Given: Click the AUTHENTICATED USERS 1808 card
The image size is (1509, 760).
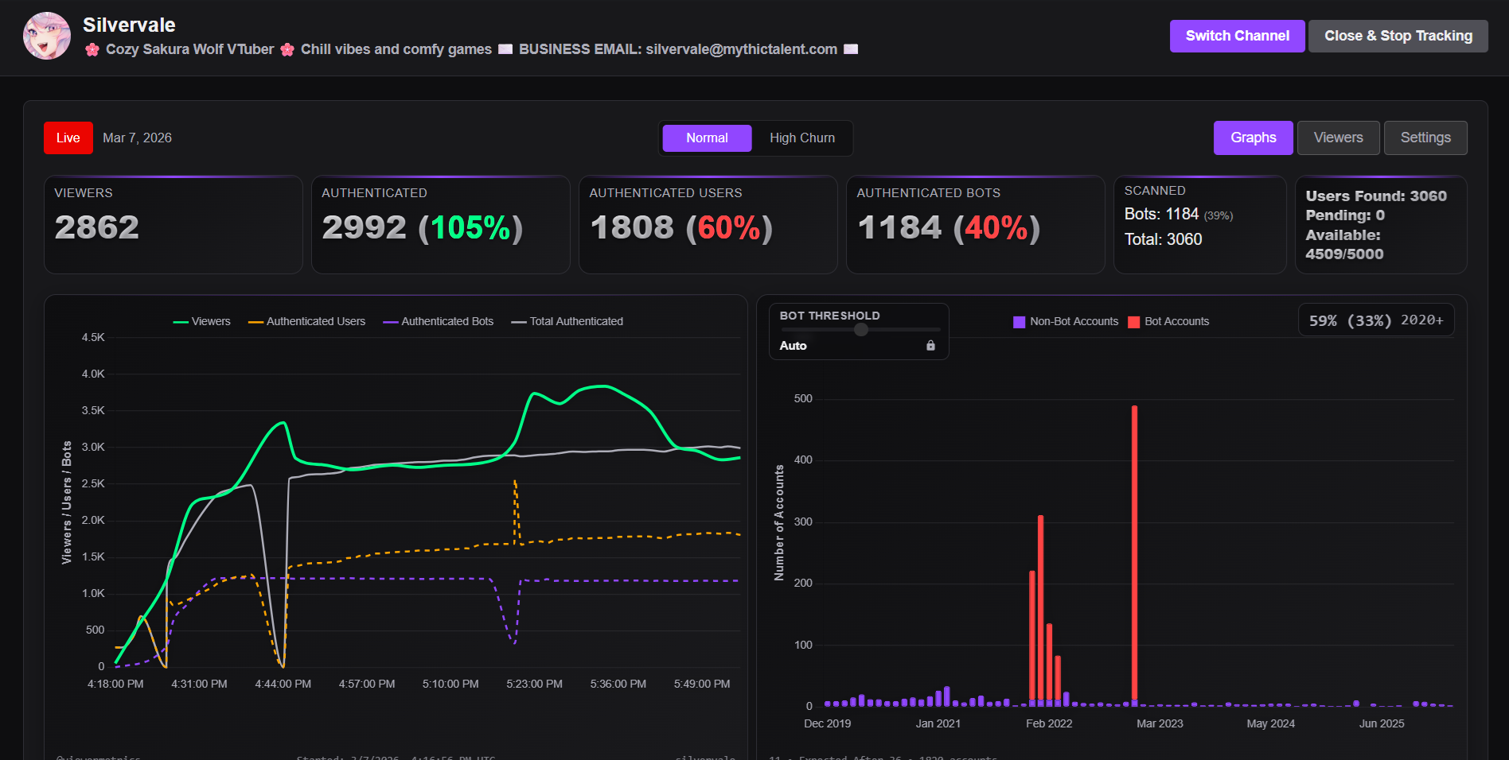Looking at the screenshot, I should coord(708,225).
